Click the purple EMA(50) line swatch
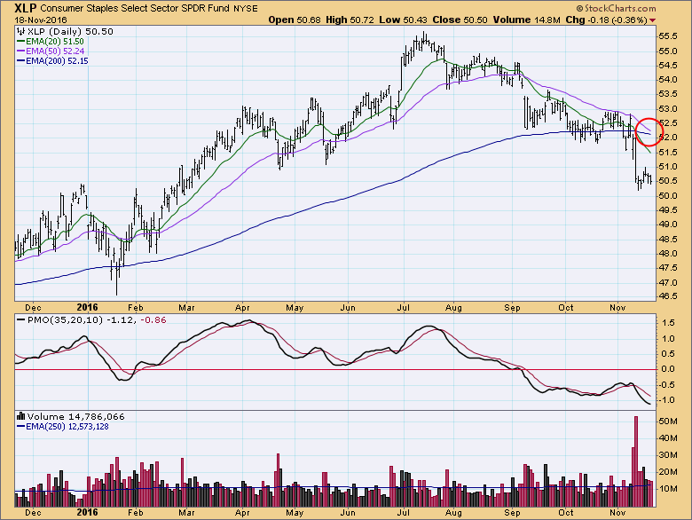 pos(20,51)
